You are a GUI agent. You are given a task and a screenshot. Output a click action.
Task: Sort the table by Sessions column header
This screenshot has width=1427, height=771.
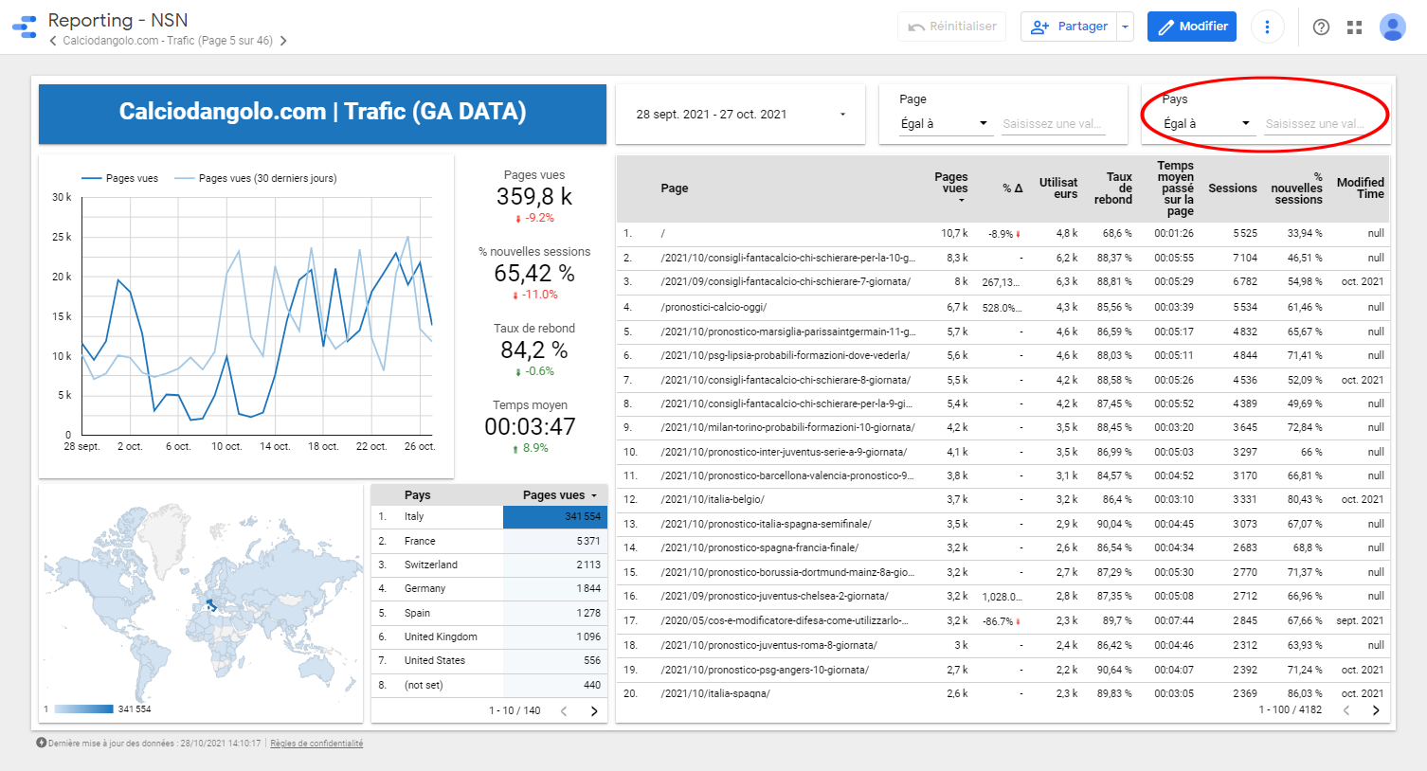click(x=1232, y=188)
